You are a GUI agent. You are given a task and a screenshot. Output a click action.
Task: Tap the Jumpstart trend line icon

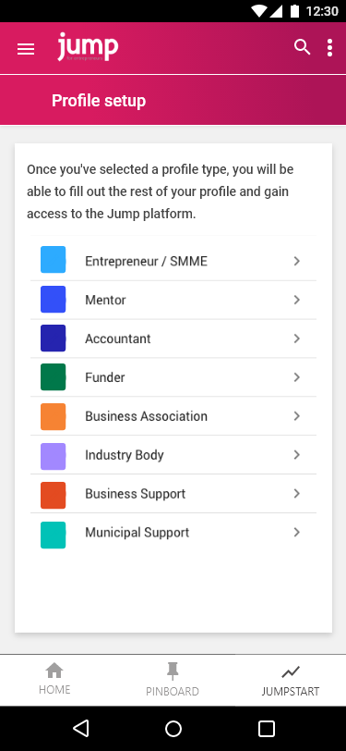pyautogui.click(x=290, y=672)
